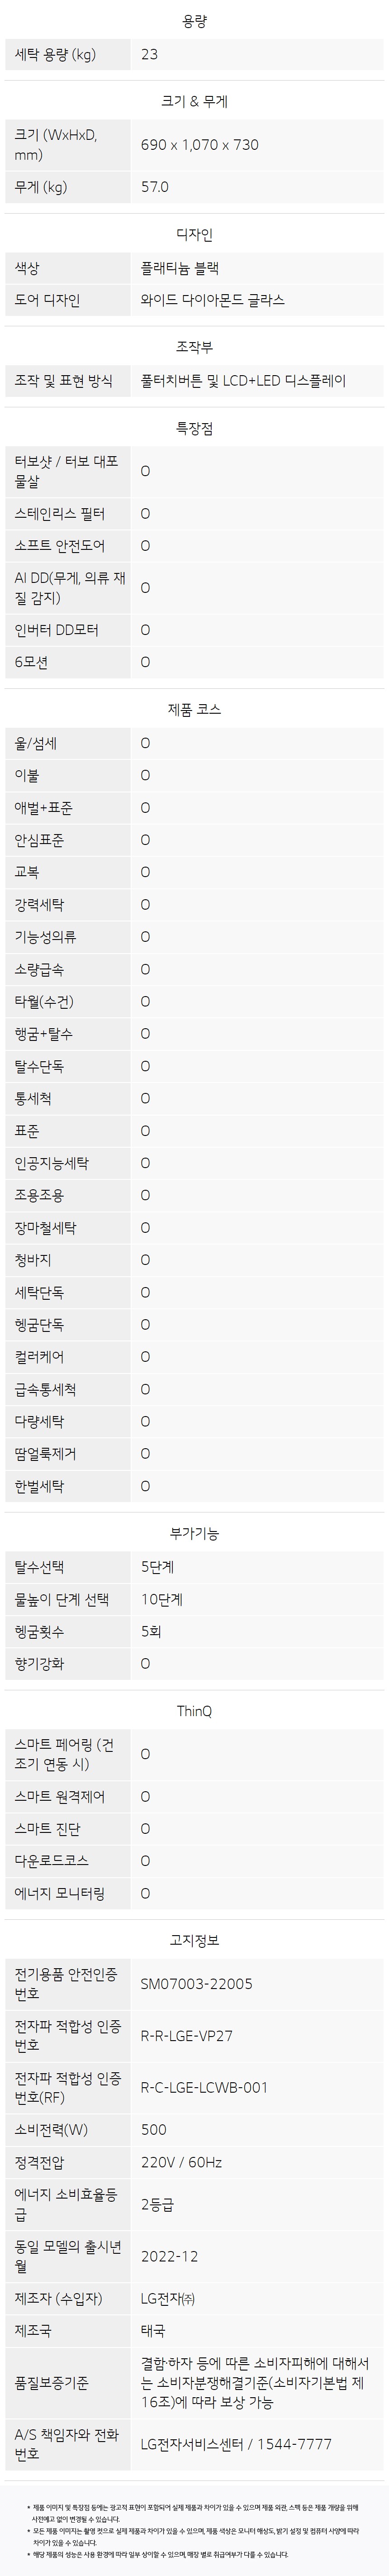
Task: Select the 도어 디자인 row label
Action: click(67, 300)
